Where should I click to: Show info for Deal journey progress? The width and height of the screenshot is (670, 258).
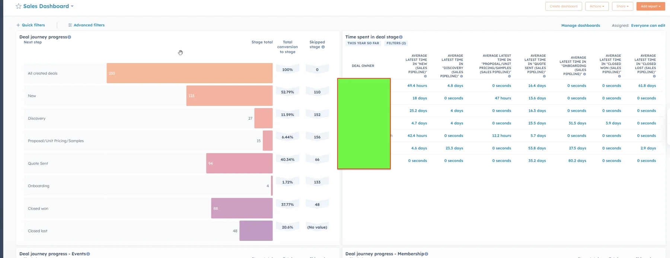[69, 37]
